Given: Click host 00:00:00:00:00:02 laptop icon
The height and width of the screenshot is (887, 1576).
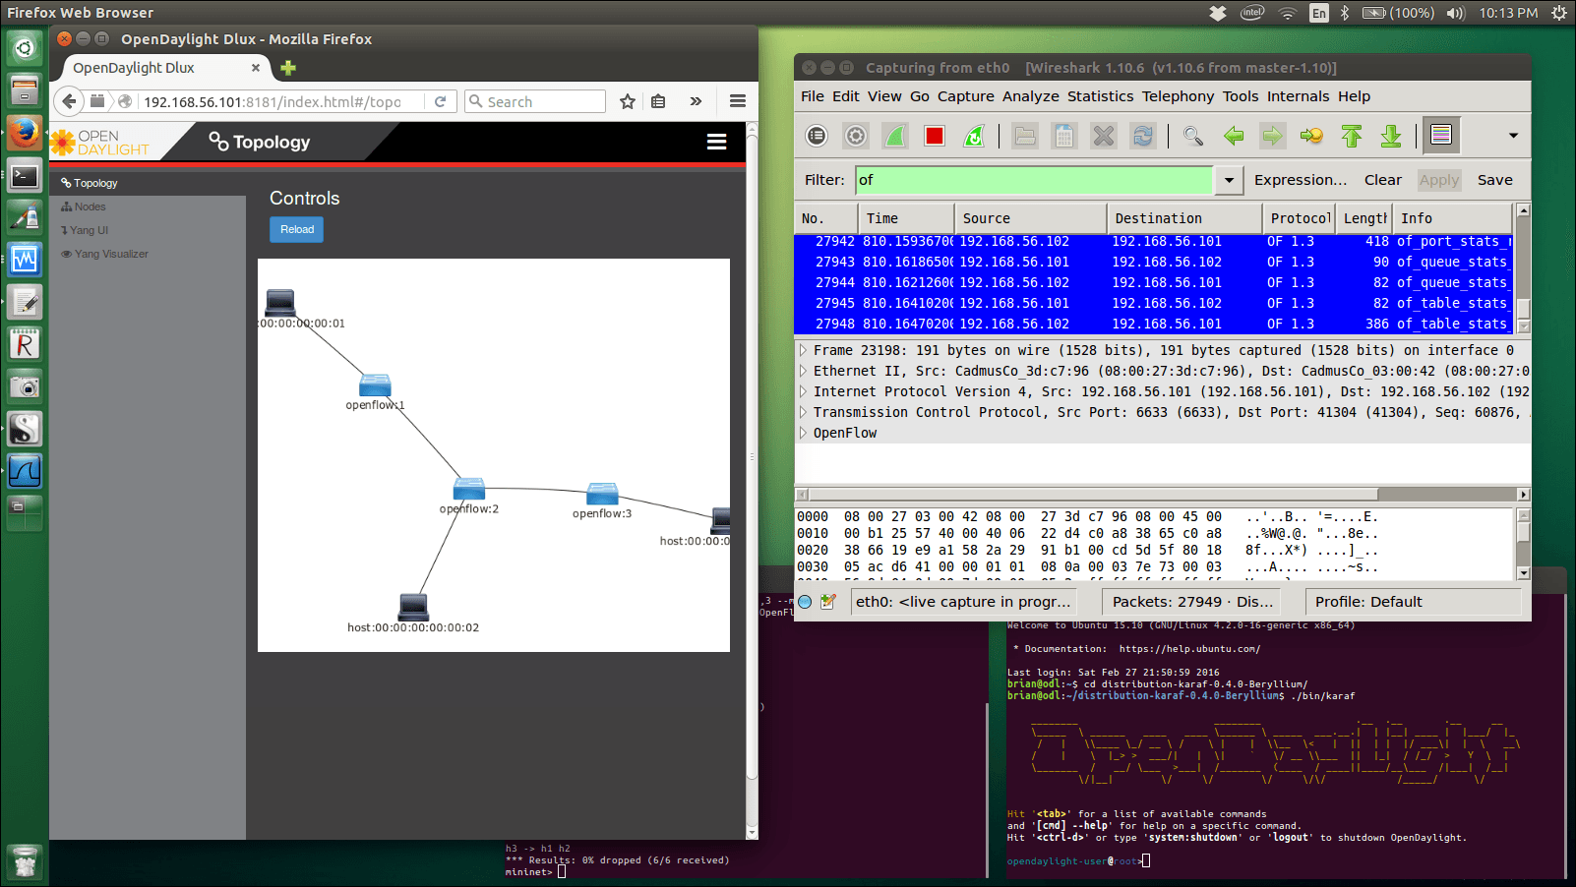Looking at the screenshot, I should click(x=414, y=607).
